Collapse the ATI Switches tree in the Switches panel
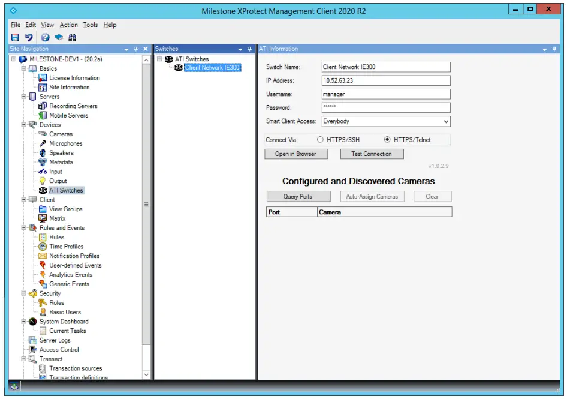Screen dimensions: 570x399 [x=159, y=59]
